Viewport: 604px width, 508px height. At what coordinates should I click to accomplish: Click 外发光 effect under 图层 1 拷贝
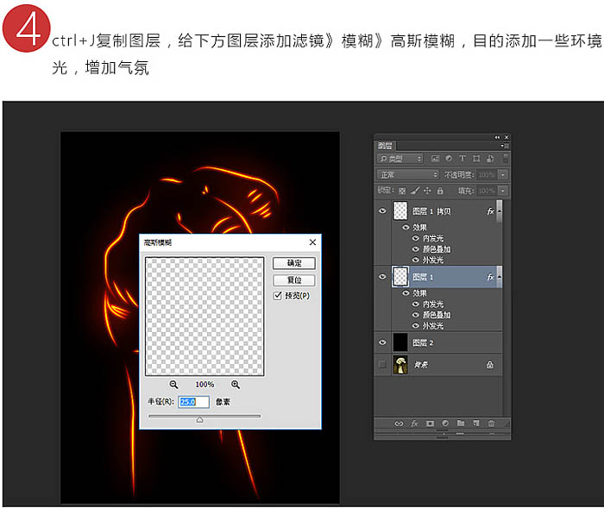click(433, 260)
